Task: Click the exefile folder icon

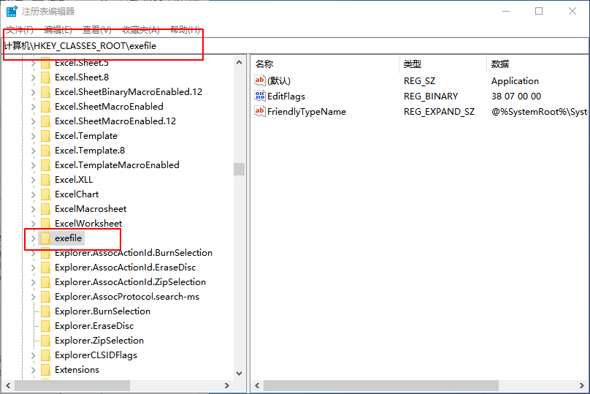Action: [x=45, y=238]
